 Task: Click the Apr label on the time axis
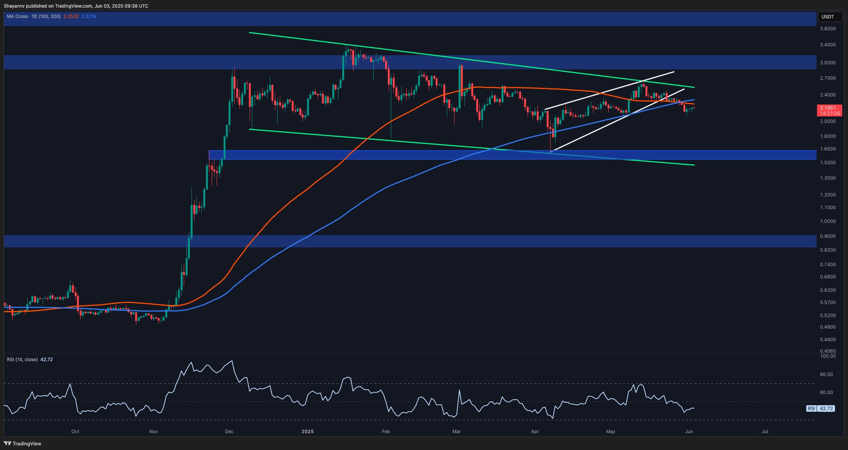(535, 432)
